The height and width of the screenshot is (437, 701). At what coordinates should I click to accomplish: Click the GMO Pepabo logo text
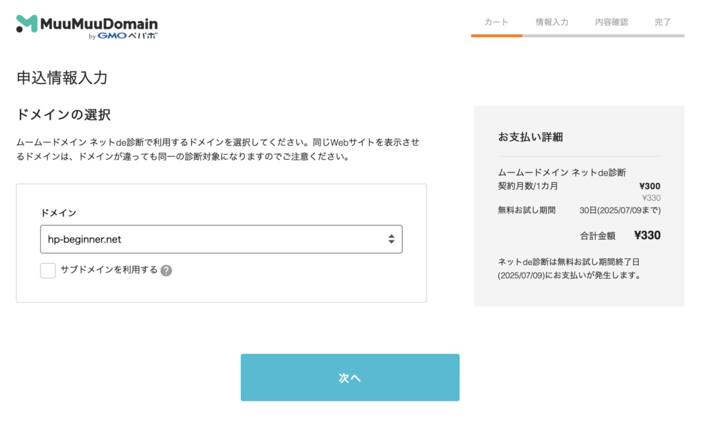pyautogui.click(x=127, y=36)
